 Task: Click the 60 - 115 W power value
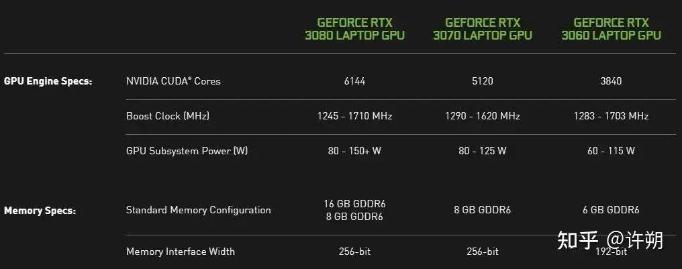(611, 151)
